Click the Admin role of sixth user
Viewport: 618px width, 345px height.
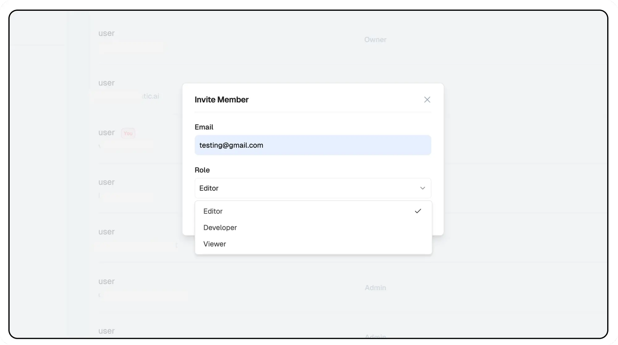pyautogui.click(x=375, y=288)
